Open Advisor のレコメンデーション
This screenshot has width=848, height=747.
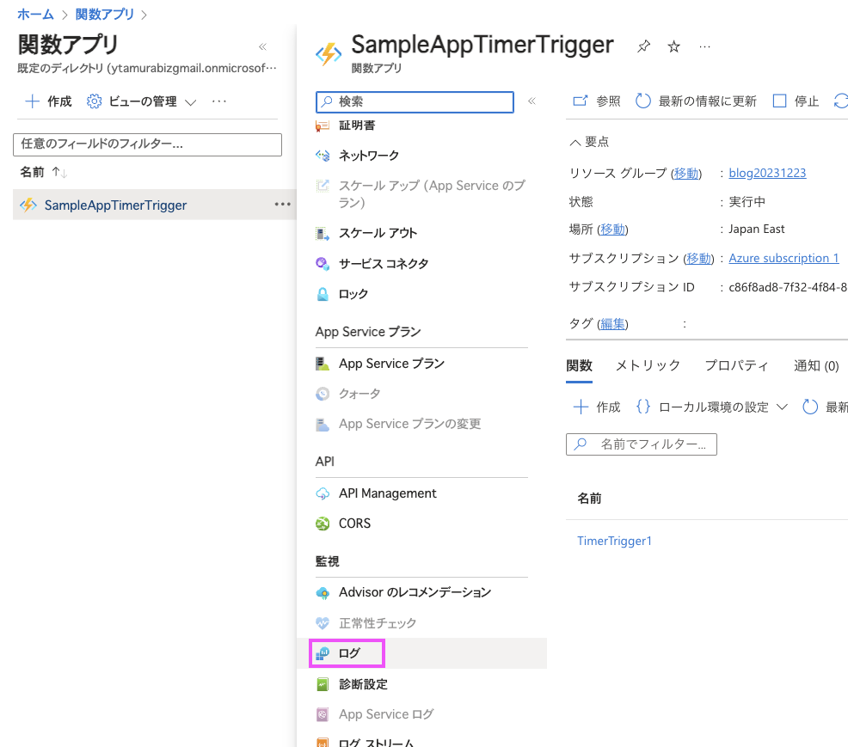point(415,592)
